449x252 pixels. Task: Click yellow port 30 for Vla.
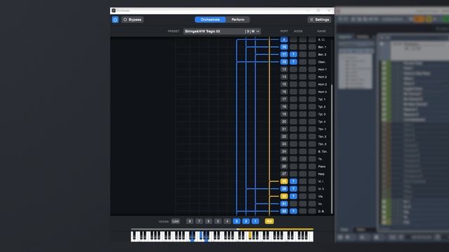(283, 196)
